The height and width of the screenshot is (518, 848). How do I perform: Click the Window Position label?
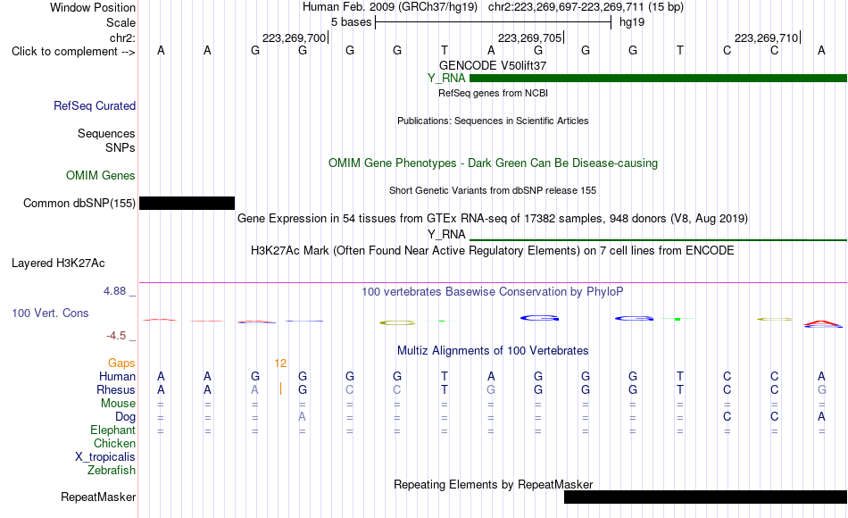pos(93,7)
